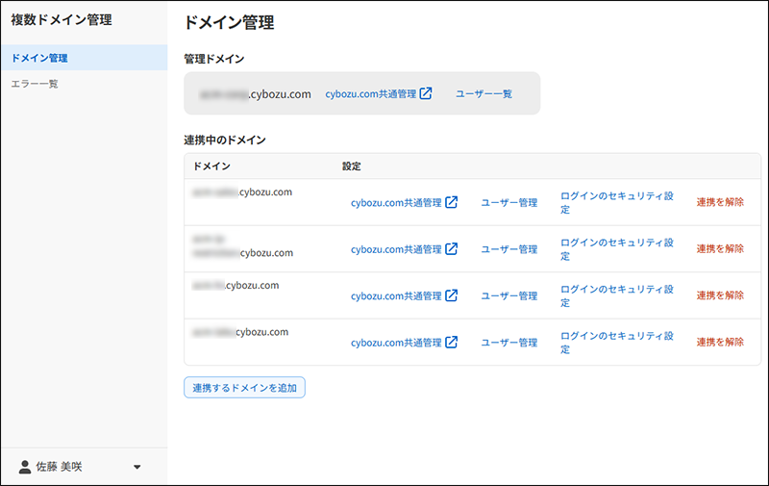The width and height of the screenshot is (769, 486).
Task: Click external-link icon in first linked domain row
Action: click(451, 202)
